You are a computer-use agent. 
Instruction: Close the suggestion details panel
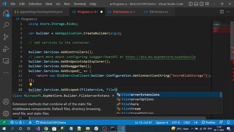113,95
